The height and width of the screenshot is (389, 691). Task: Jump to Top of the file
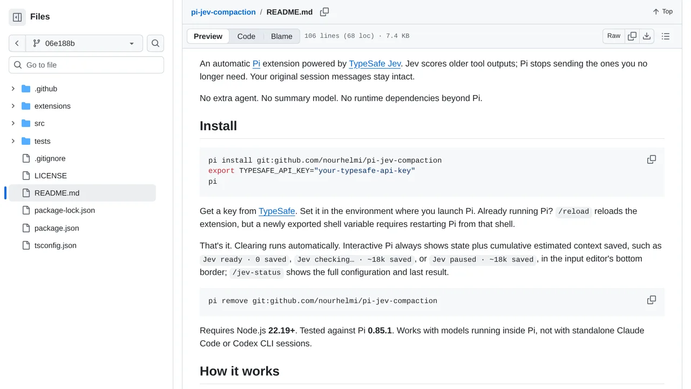click(x=662, y=11)
